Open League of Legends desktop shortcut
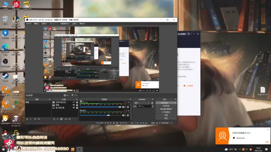Viewport: 271px width, 152px height. (16, 21)
